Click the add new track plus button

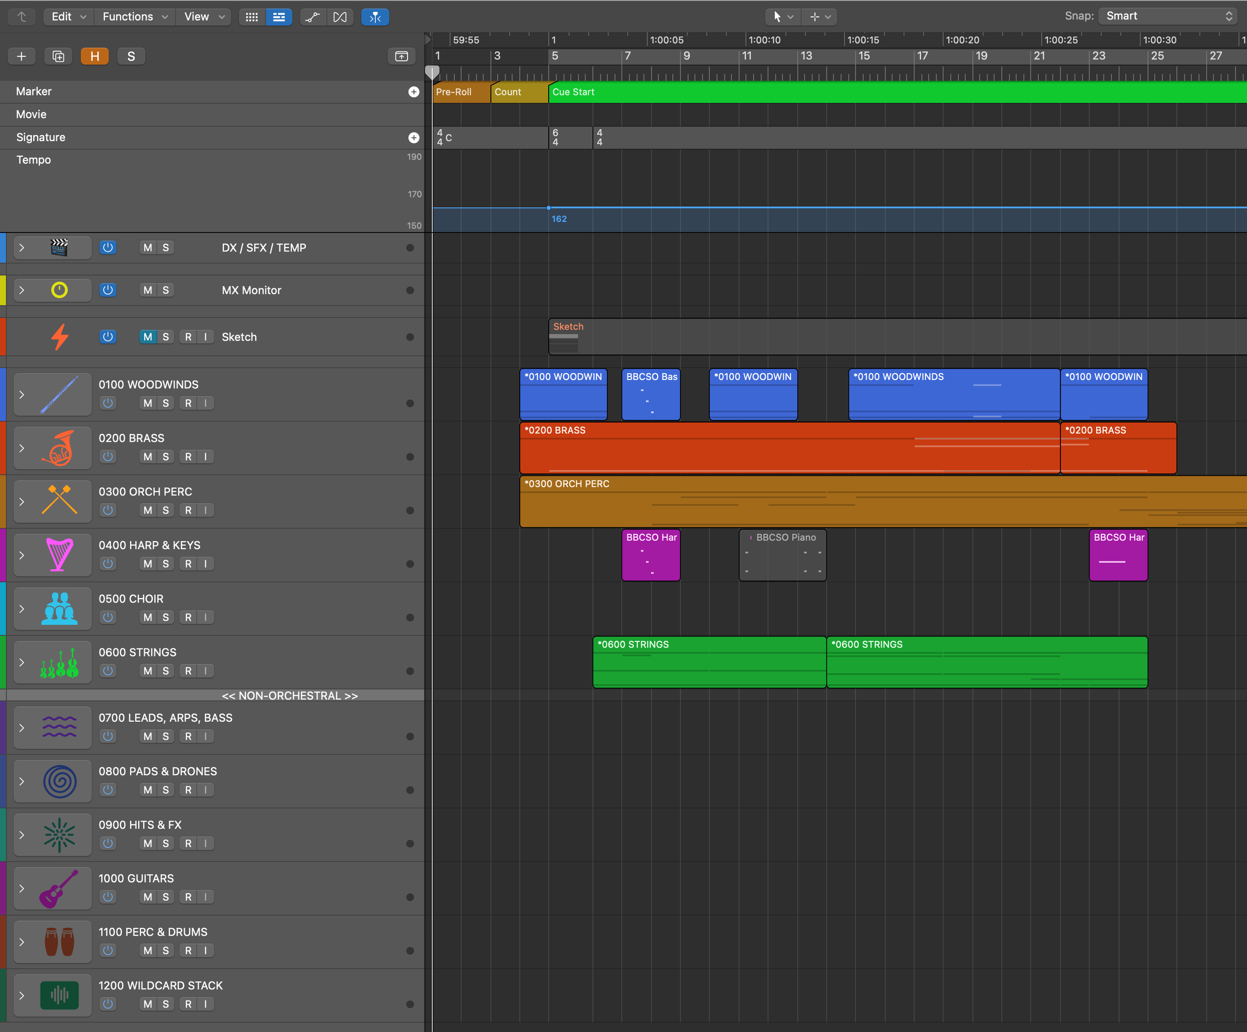[x=21, y=56]
